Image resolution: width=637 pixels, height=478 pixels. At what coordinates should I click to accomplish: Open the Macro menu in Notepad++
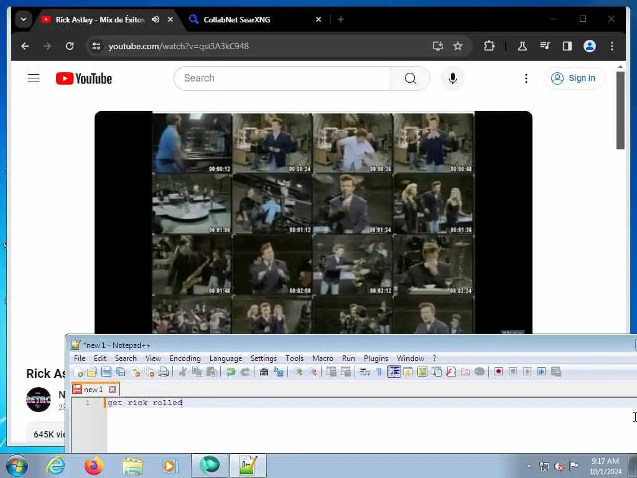(323, 358)
